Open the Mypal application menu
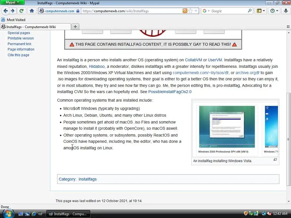 click(x=13, y=2)
